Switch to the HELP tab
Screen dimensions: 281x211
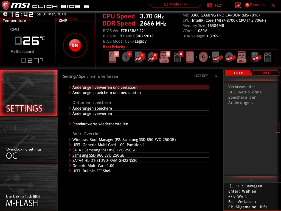[x=238, y=73]
